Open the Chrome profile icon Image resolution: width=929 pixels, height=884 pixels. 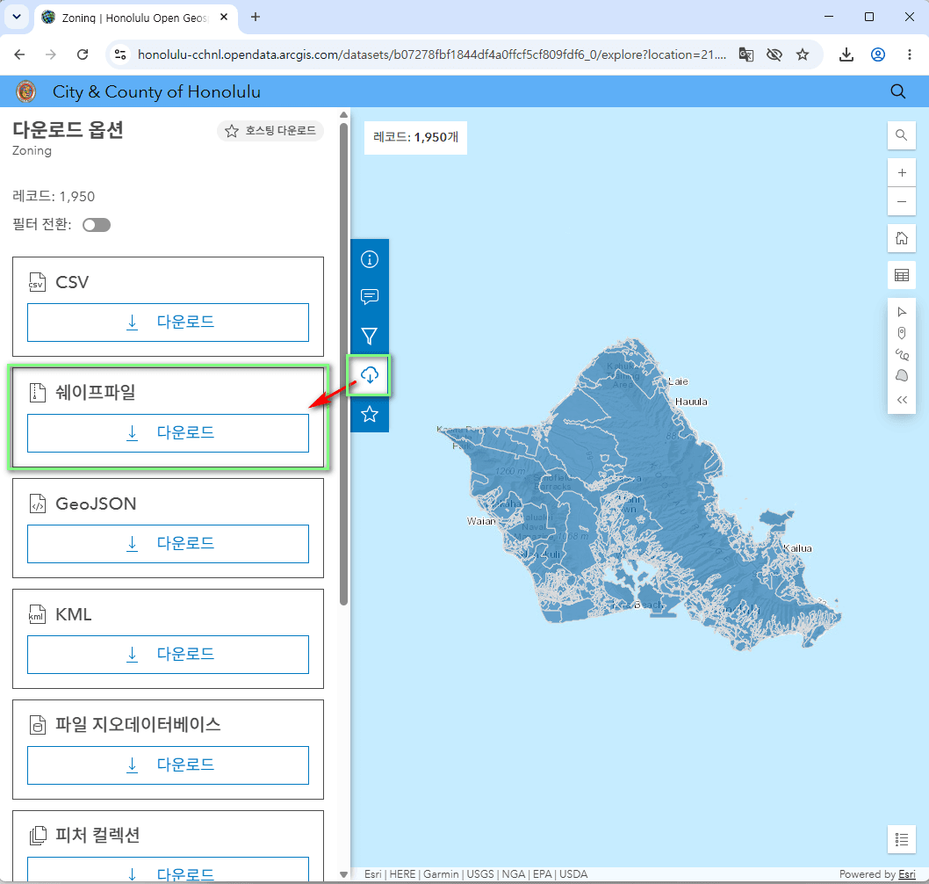point(877,54)
